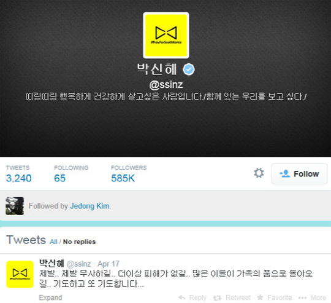
Task: Open the 585K followers list
Action: [x=129, y=174]
